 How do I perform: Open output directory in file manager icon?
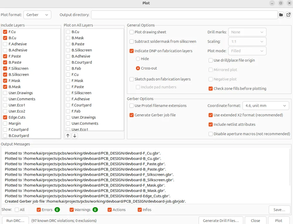(x=288, y=15)
